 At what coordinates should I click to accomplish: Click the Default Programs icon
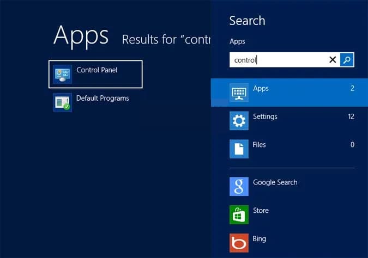[x=62, y=102]
